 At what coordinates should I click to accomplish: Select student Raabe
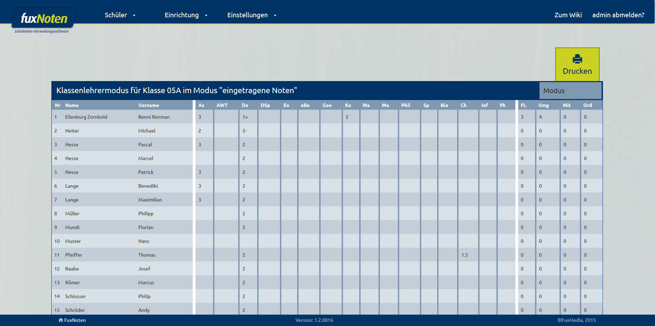72,269
